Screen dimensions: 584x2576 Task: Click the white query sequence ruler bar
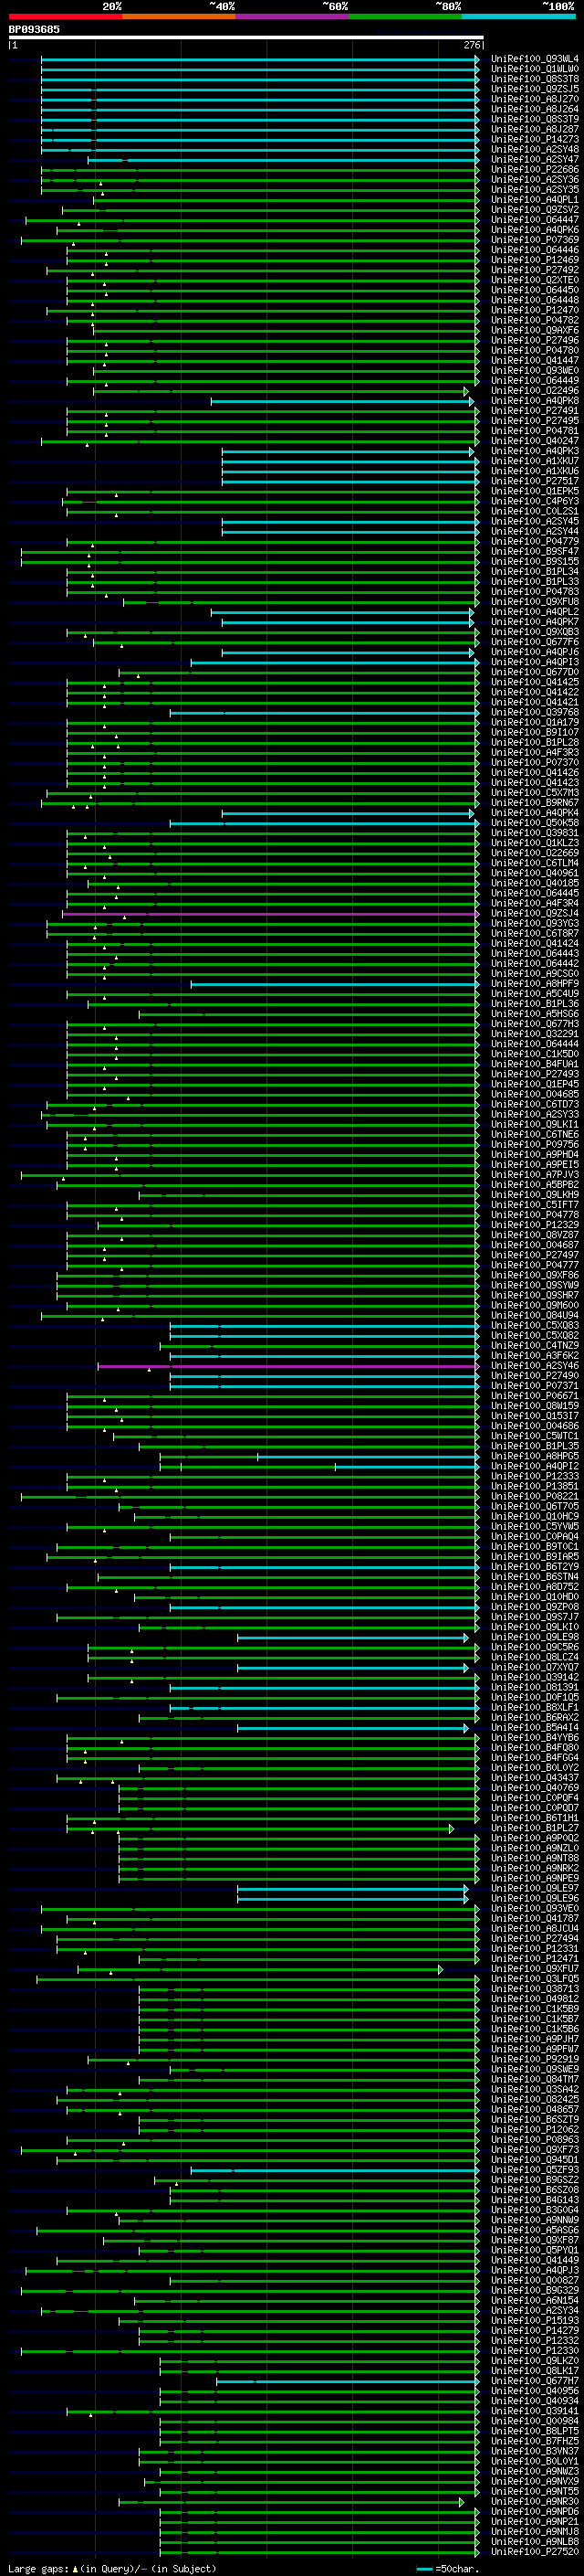tap(245, 38)
